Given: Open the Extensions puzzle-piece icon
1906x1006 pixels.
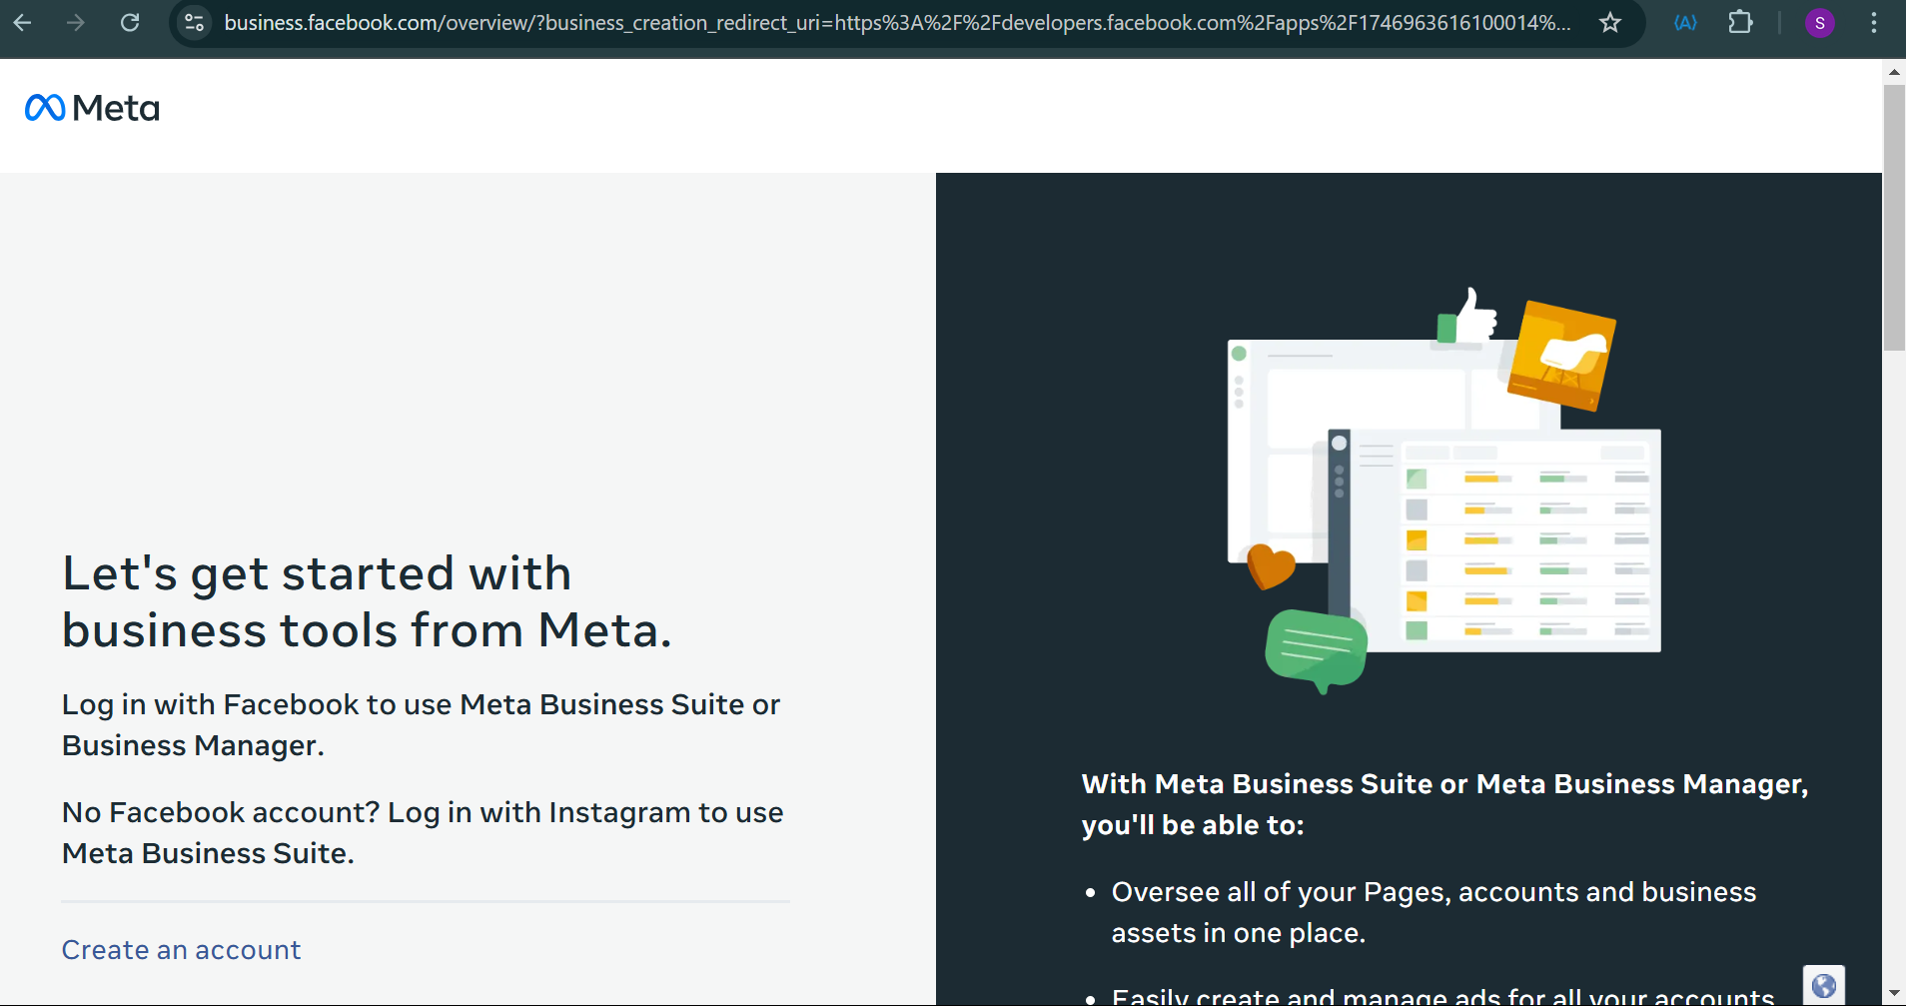Looking at the screenshot, I should click(x=1741, y=22).
